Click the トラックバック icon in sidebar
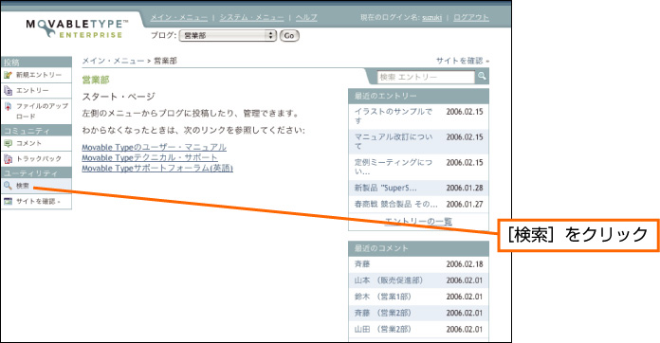Image resolution: width=660 pixels, height=343 pixels. [x=8, y=159]
